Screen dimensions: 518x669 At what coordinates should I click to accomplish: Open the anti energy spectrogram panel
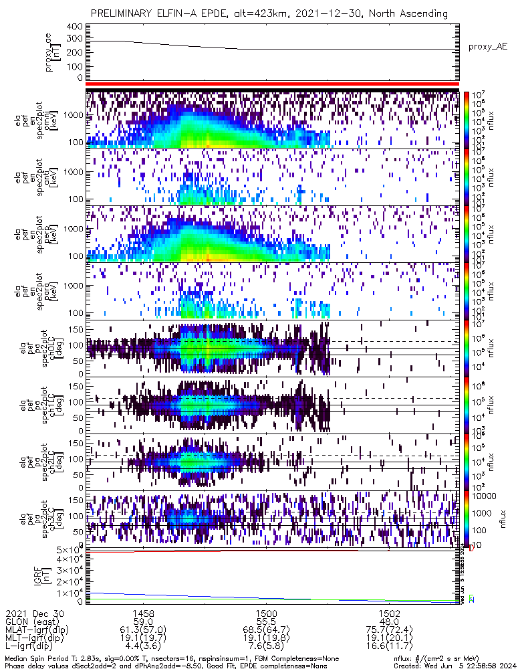point(273,177)
